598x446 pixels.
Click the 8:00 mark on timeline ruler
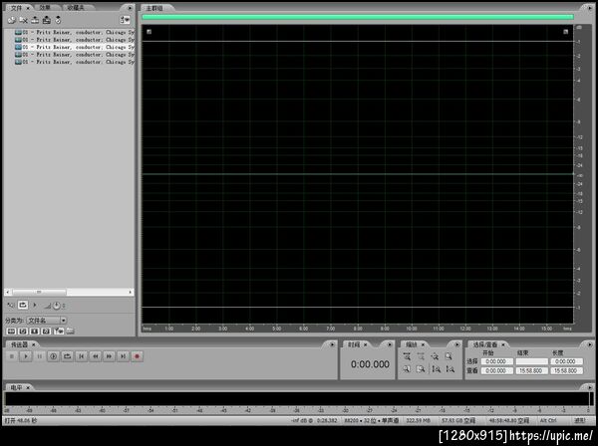[358, 329]
